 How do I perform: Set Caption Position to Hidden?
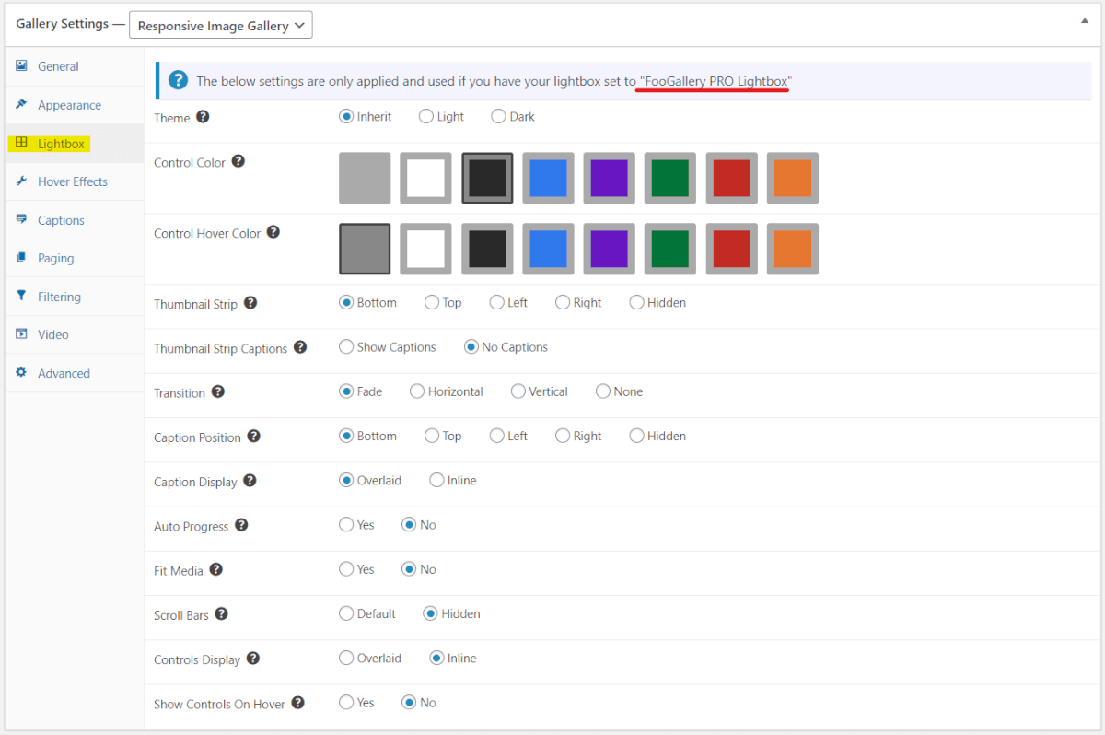[x=636, y=436]
